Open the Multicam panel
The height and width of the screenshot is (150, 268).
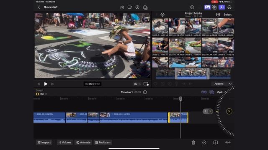point(103,142)
